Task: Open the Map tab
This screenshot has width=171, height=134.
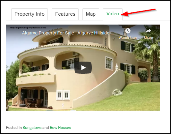Action: click(91, 14)
